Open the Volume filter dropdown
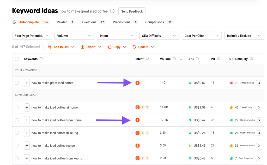The image size is (267, 165). click(74, 36)
